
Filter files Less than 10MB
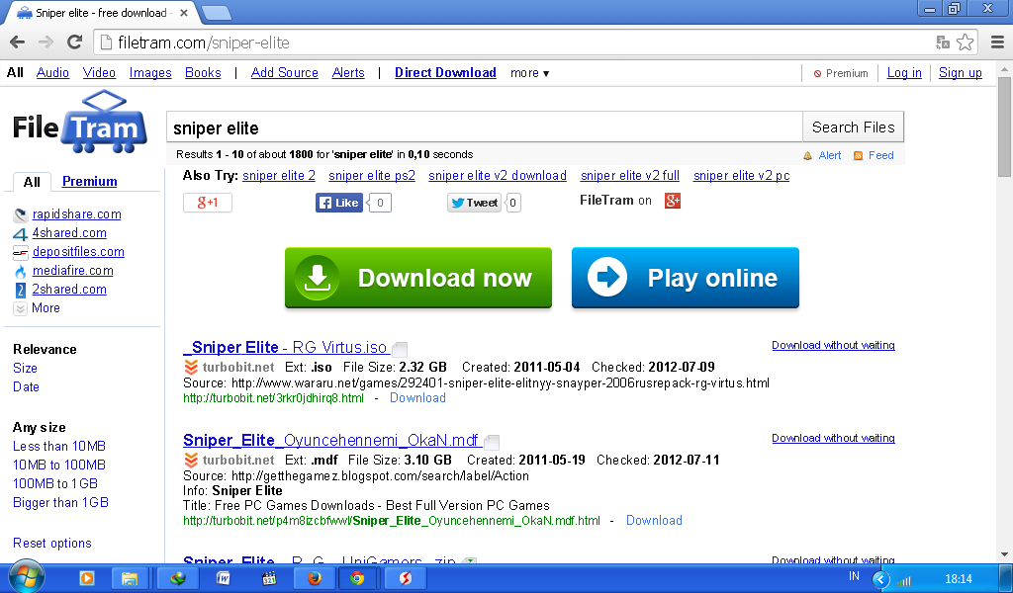[59, 446]
